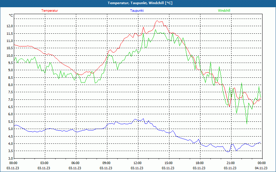Click the 4,5 y-axis value

click(x=10, y=136)
